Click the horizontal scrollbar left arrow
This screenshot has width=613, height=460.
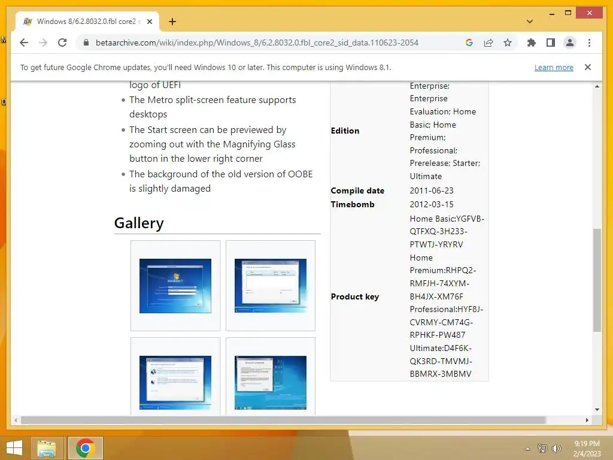(15, 420)
